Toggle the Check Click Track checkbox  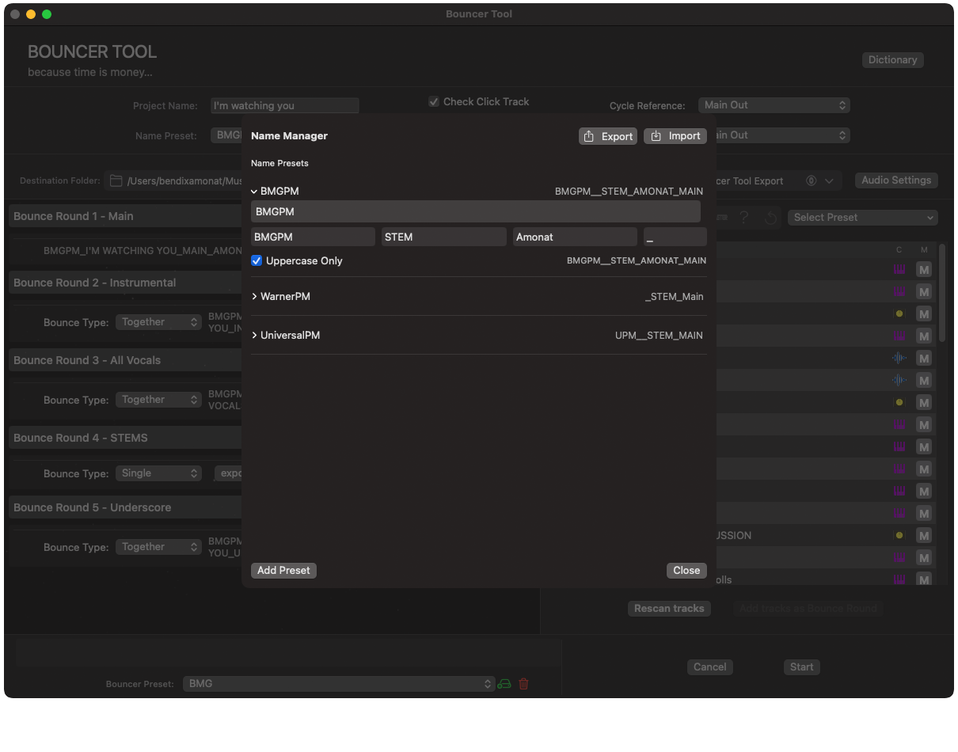point(434,101)
